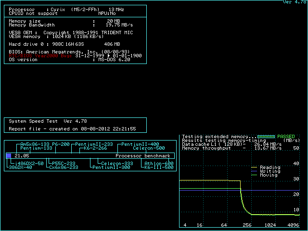Click the blue Writing legend line
This screenshot has height=231, width=308.
coord(254,171)
